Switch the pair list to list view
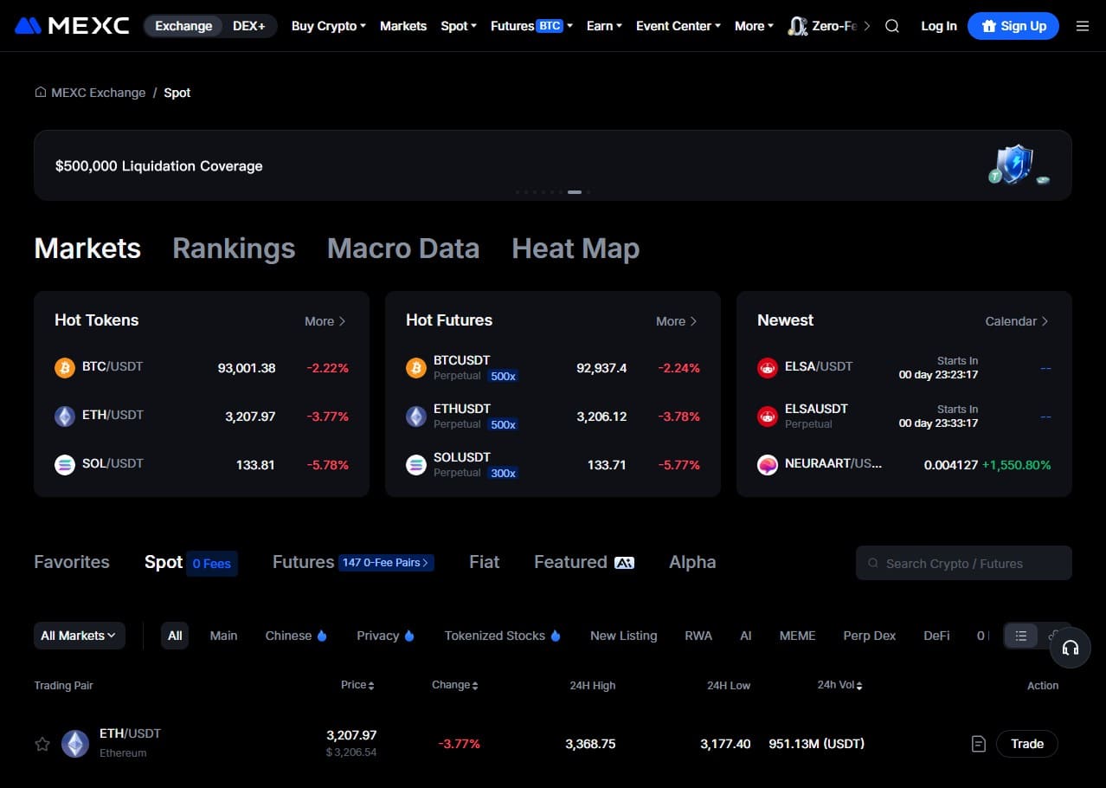1106x788 pixels. click(x=1020, y=635)
